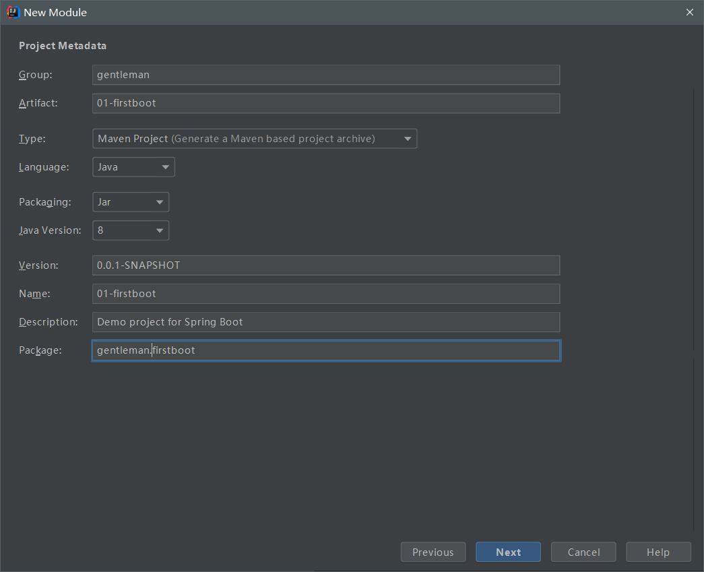704x572 pixels.
Task: Select the Name input field
Action: point(325,294)
